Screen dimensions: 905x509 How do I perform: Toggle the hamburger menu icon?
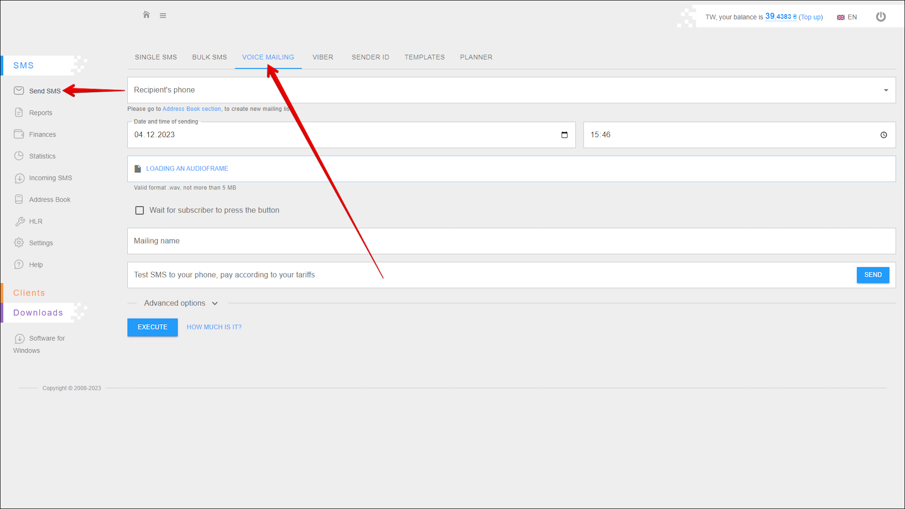point(163,16)
